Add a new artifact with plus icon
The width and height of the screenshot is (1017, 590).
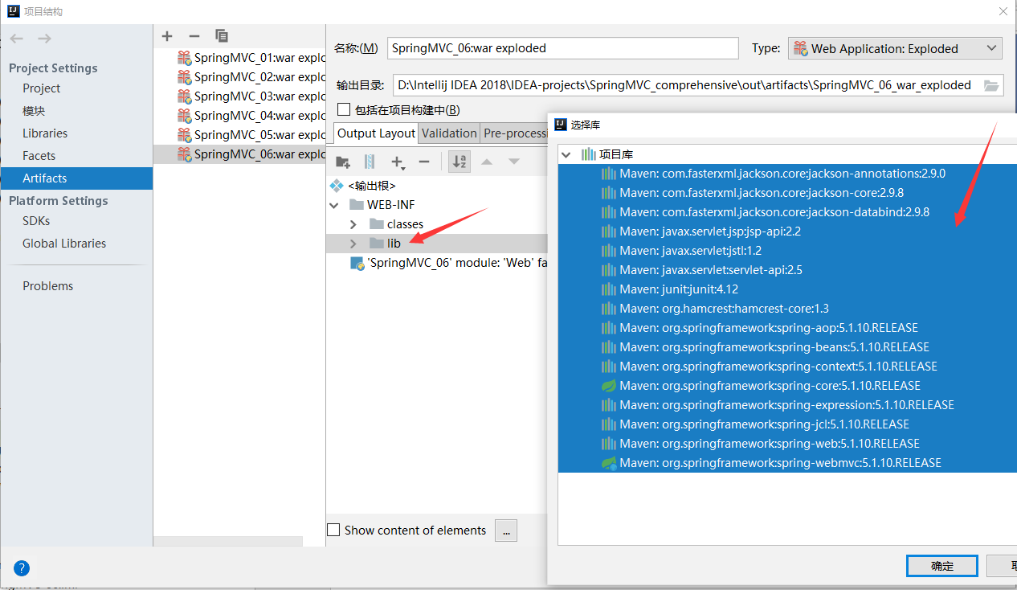[x=167, y=36]
